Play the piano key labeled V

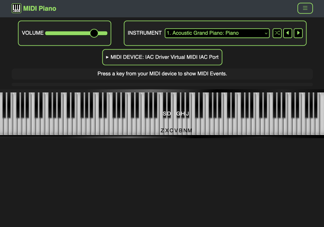[x=176, y=127]
